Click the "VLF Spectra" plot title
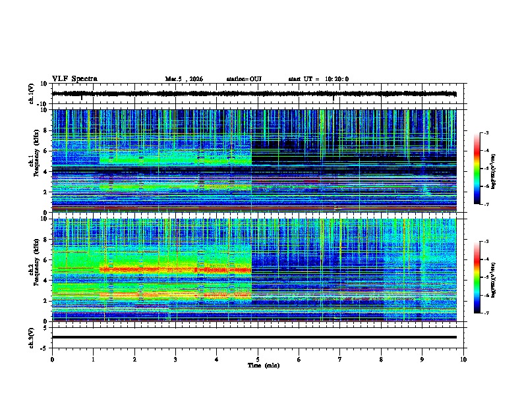Screen dimensions: 522x403 [x=74, y=79]
